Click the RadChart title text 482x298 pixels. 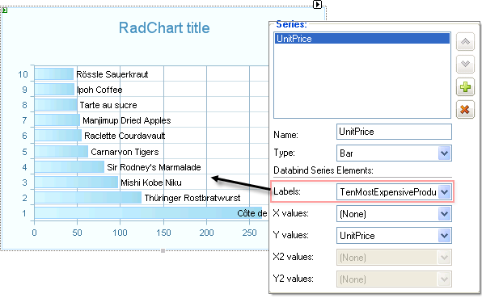point(164,28)
